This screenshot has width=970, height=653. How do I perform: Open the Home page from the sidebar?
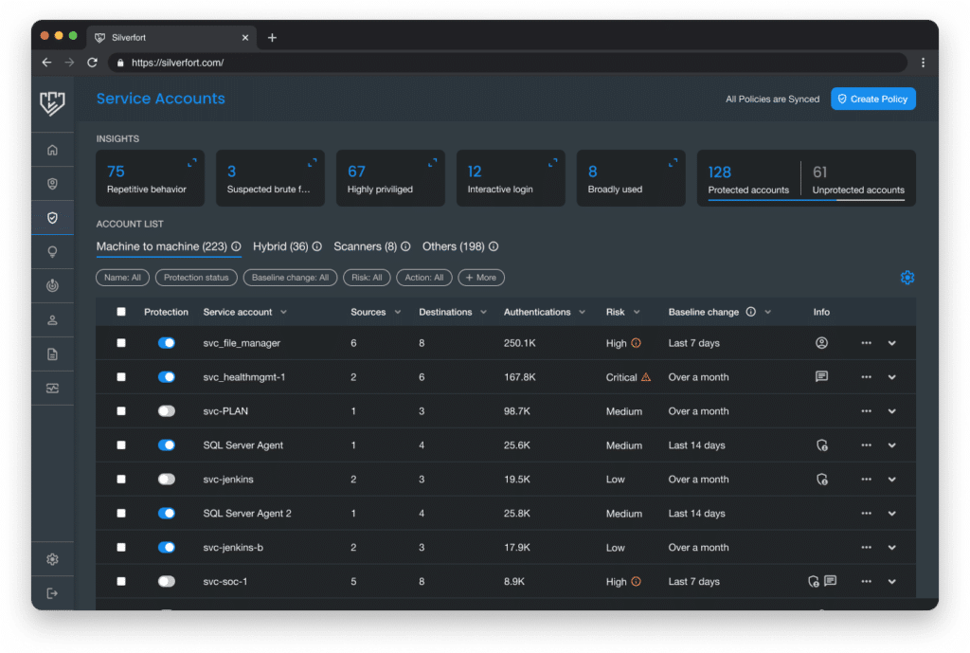pyautogui.click(x=52, y=149)
